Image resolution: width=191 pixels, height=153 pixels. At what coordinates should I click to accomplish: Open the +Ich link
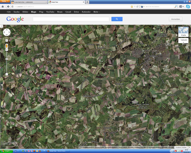point(8,12)
